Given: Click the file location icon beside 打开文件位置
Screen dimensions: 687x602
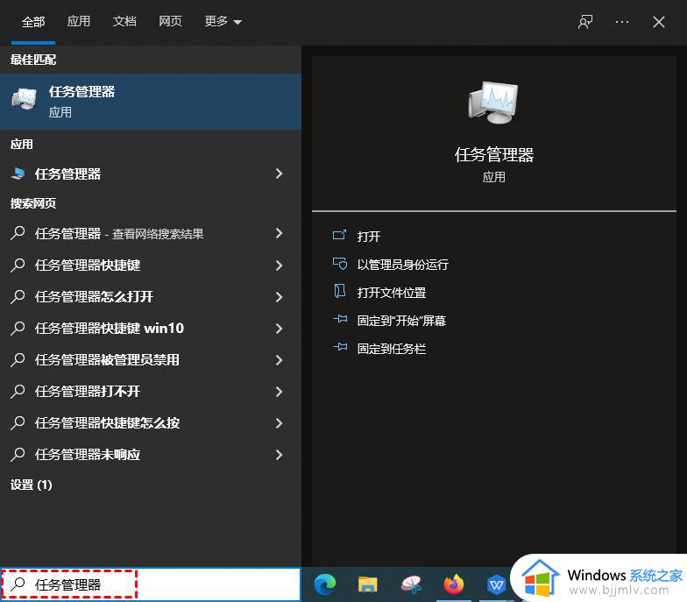Looking at the screenshot, I should coord(340,291).
